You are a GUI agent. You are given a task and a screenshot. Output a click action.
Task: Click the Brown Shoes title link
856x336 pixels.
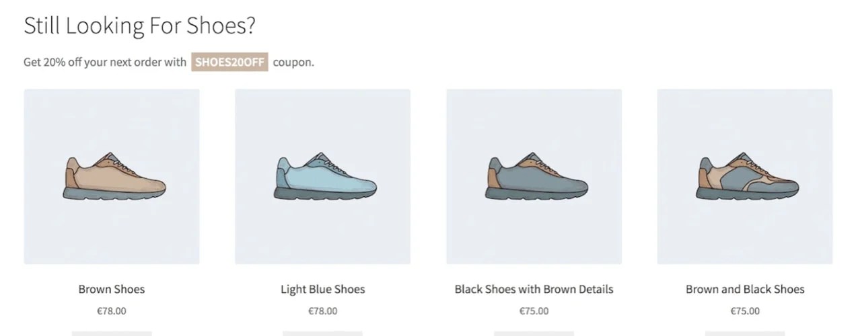pyautogui.click(x=112, y=290)
